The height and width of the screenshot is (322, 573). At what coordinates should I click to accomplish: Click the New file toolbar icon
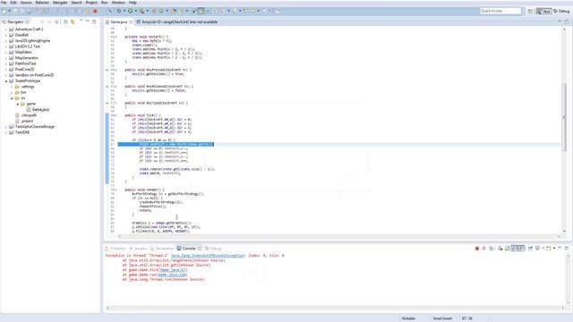[x=4, y=11]
